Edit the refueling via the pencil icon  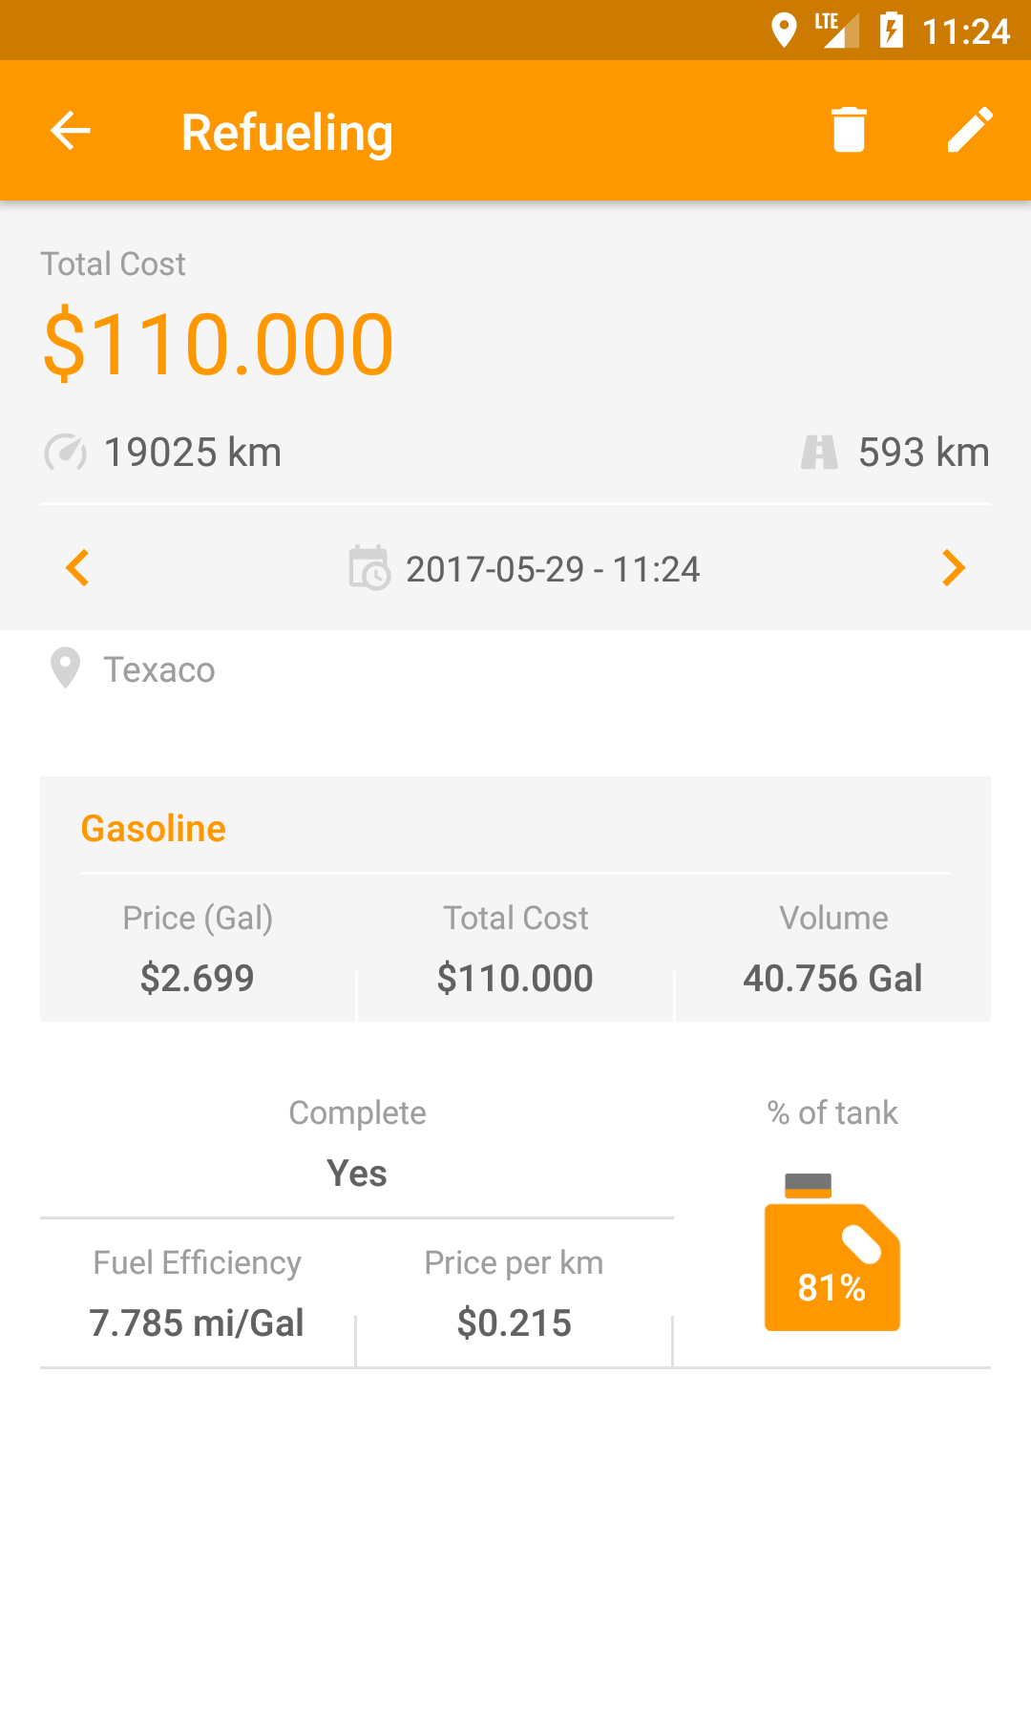coord(970,130)
